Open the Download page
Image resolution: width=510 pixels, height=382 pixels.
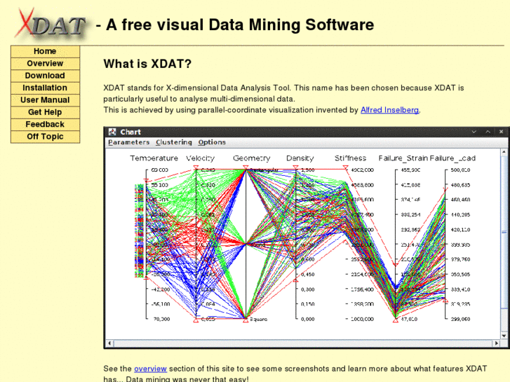[x=45, y=76]
